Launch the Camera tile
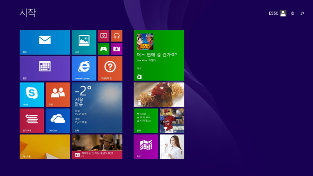 [117, 49]
